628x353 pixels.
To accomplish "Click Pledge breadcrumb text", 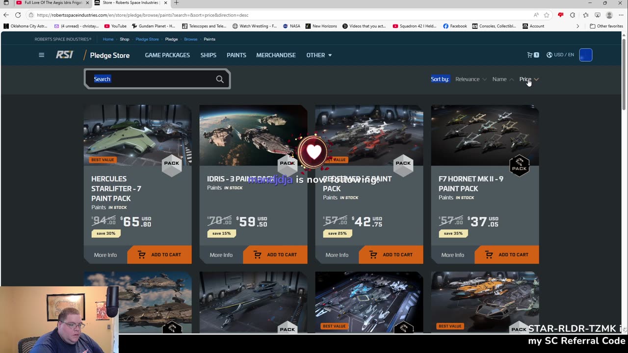I will coord(171,39).
